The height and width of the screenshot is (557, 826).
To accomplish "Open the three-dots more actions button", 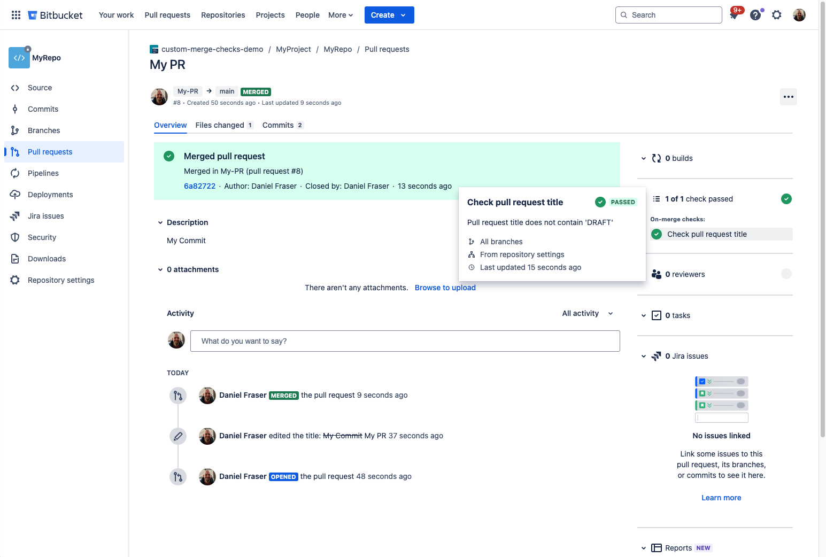I will 788,97.
